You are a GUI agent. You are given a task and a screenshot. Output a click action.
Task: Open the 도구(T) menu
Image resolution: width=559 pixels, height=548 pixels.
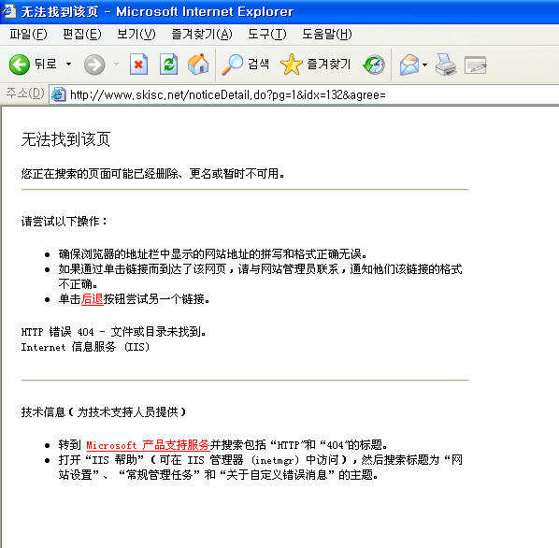pyautogui.click(x=267, y=35)
